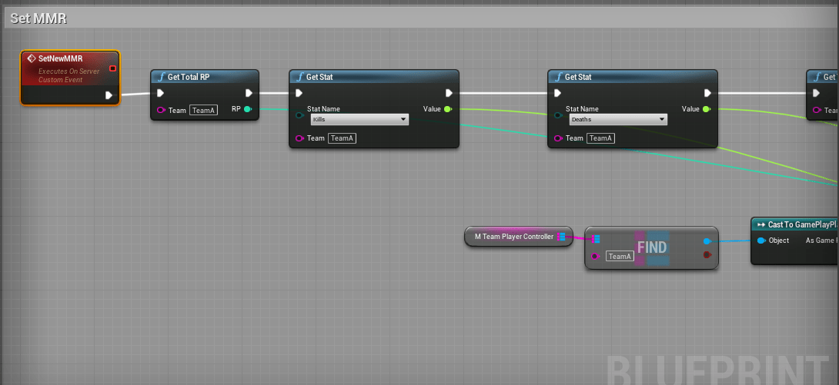Open TeamA selector on Get Total RP
The height and width of the screenshot is (385, 839).
204,111
